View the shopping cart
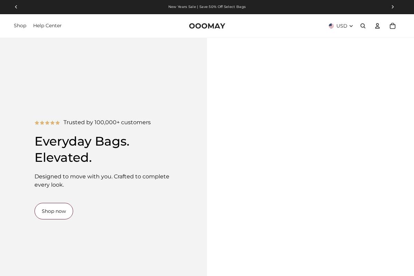 (393, 26)
